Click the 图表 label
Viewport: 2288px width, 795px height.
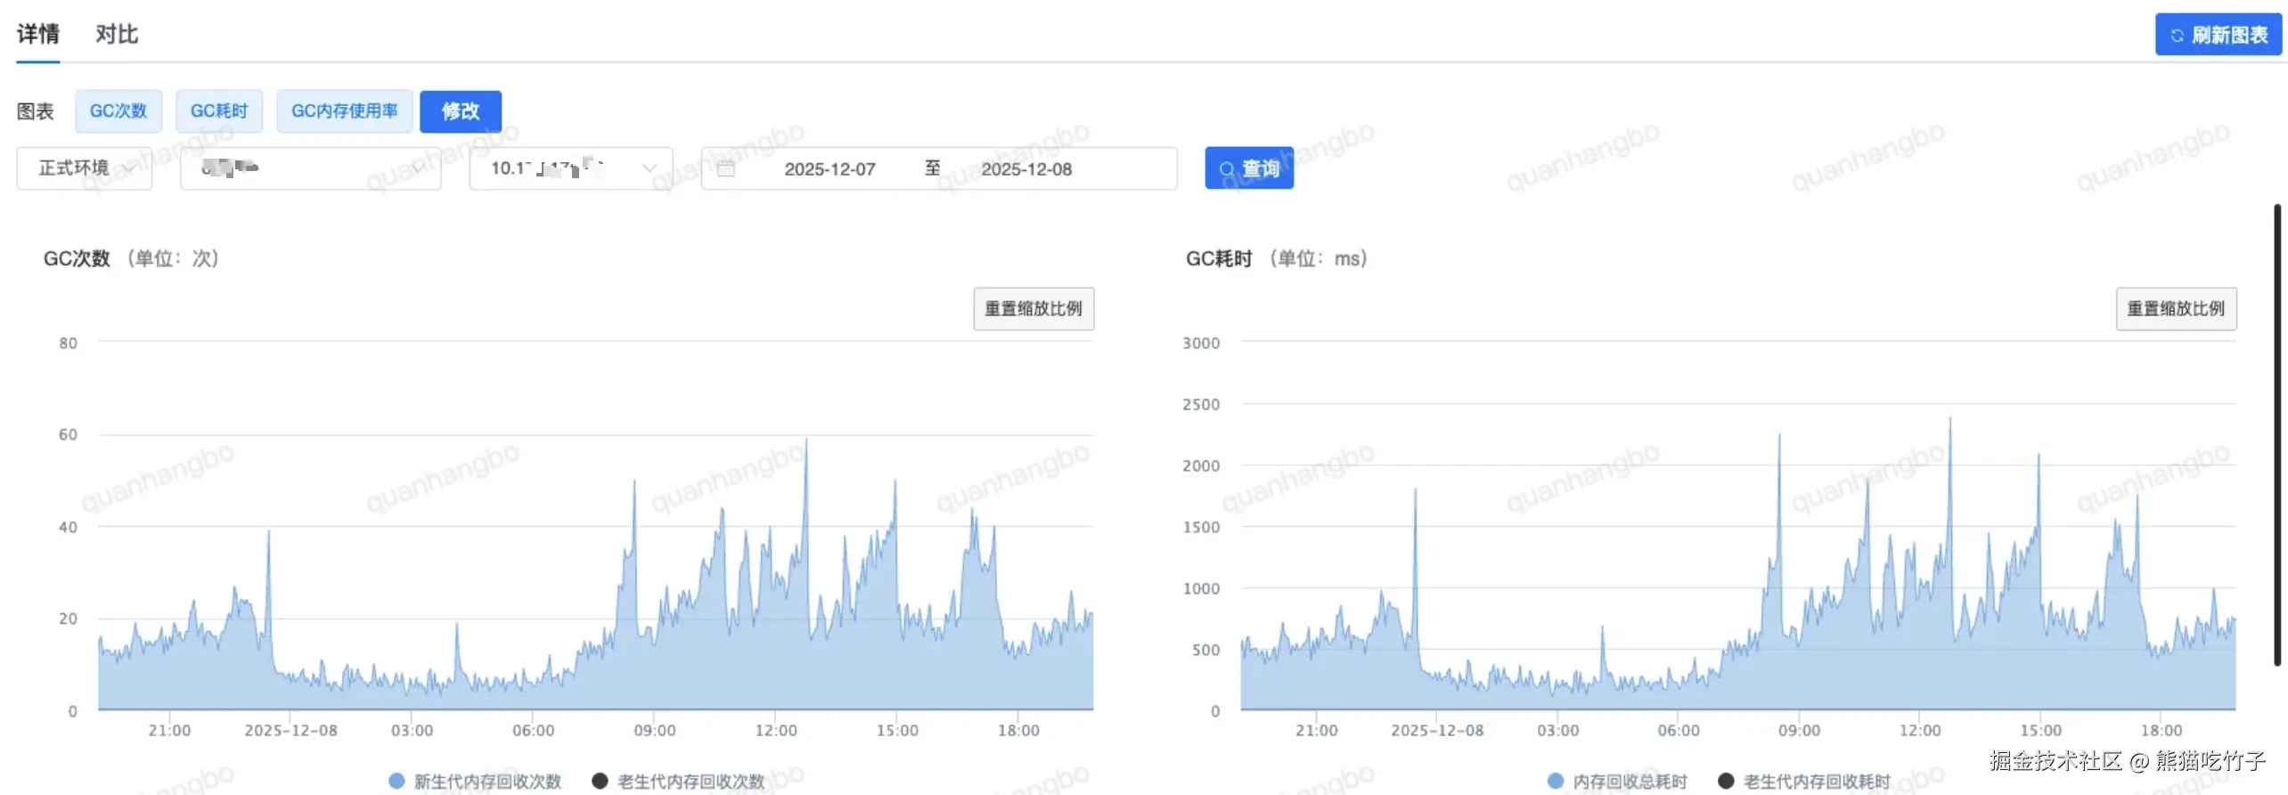35,111
